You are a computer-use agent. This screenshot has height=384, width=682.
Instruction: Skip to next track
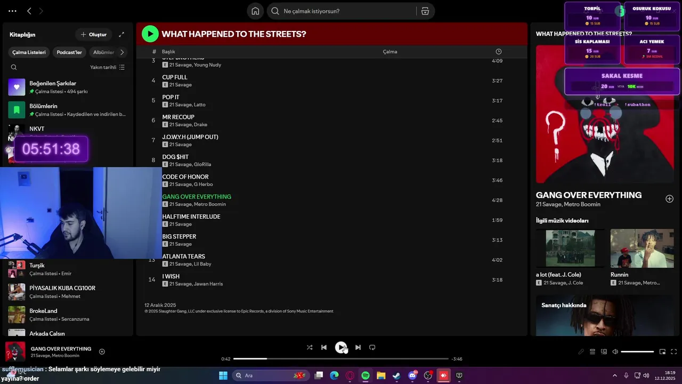click(x=358, y=347)
